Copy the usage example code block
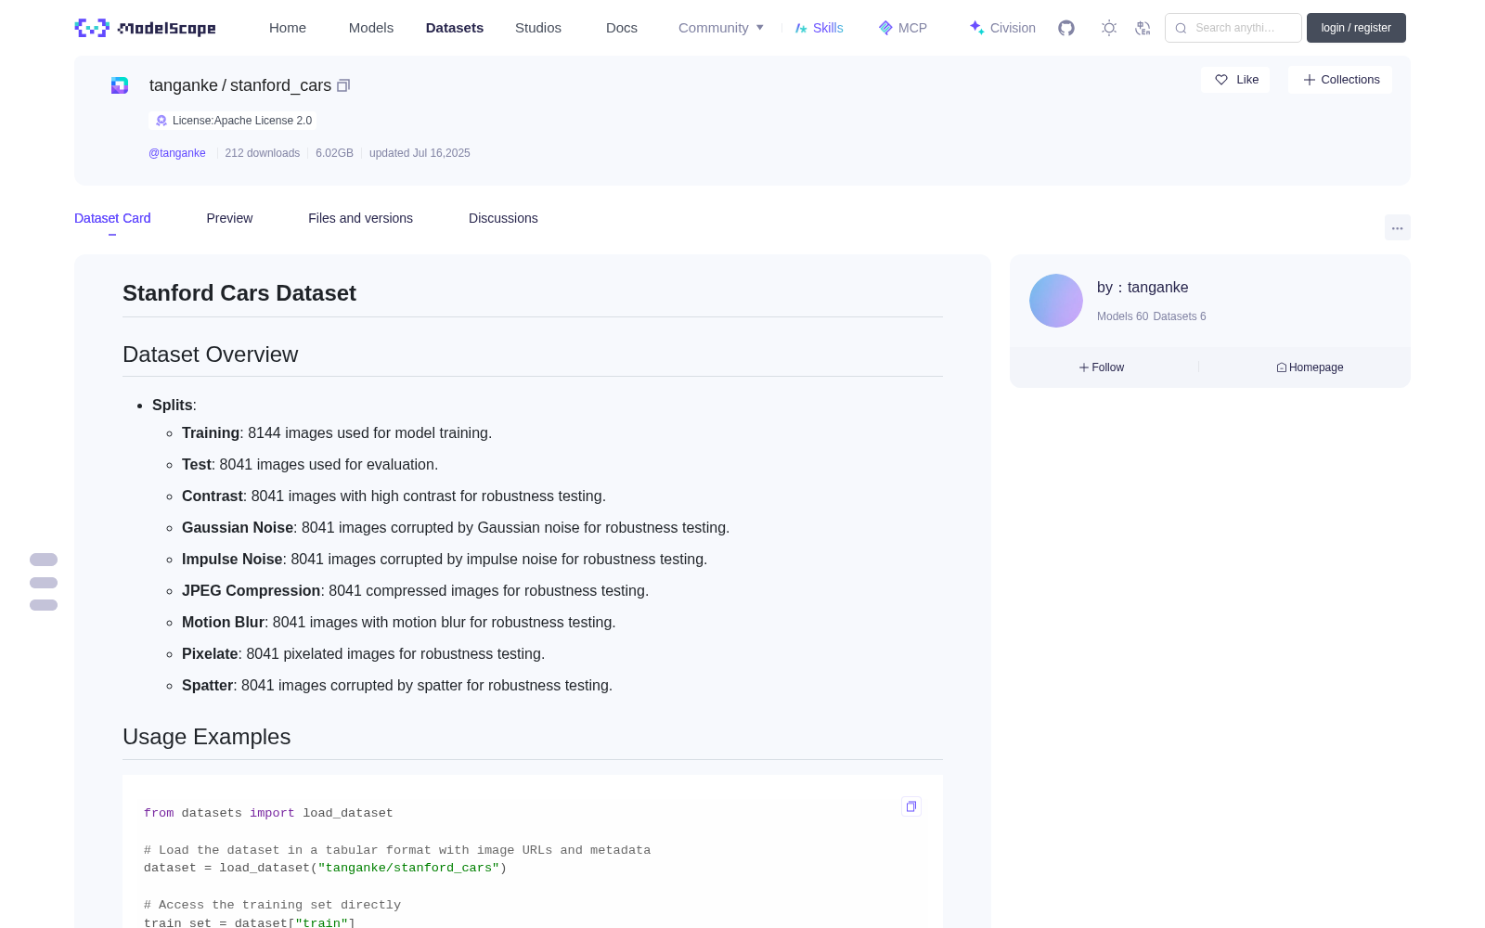 911,806
